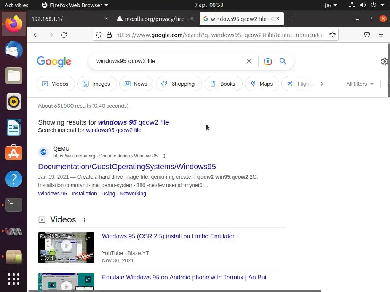Open the Using sitelink
This screenshot has height=292, width=390.
(108, 194)
